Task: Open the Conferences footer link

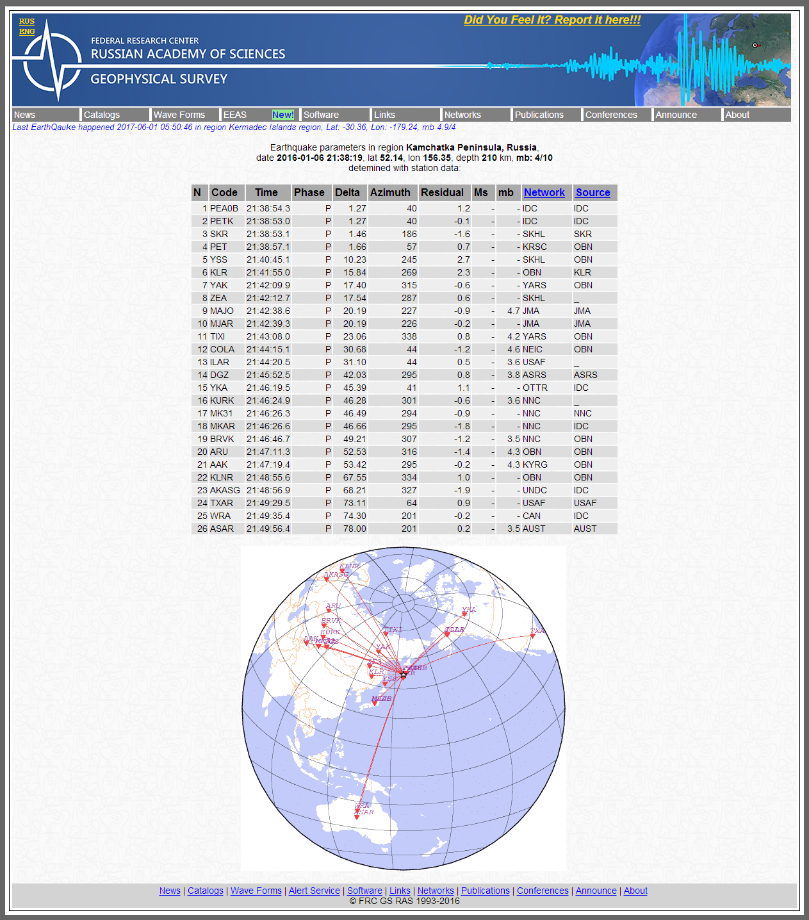Action: tap(542, 891)
